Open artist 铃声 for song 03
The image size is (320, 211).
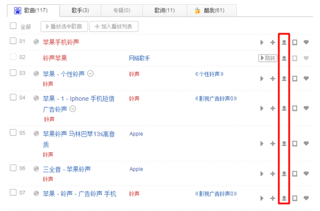point(134,74)
